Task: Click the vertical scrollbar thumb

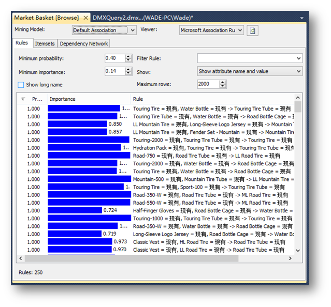Action: tap(298, 107)
